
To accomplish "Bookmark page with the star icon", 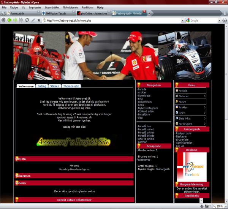I will (x=39, y=20).
